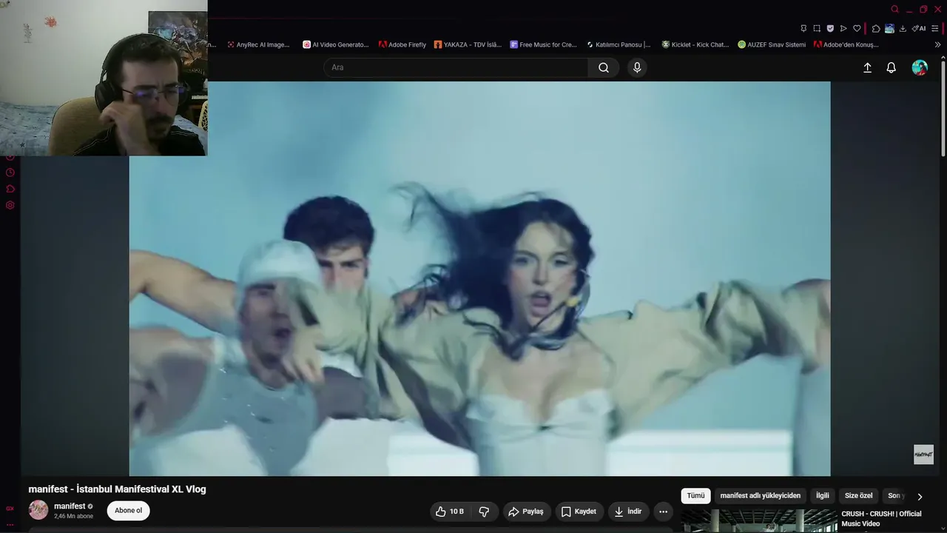Open sidebar history clock icon
This screenshot has width=947, height=533.
(10, 172)
